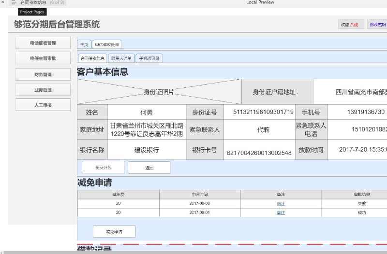The image size is (387, 254).
Task: Click the 身份证照片 placeholder image
Action: click(x=159, y=92)
